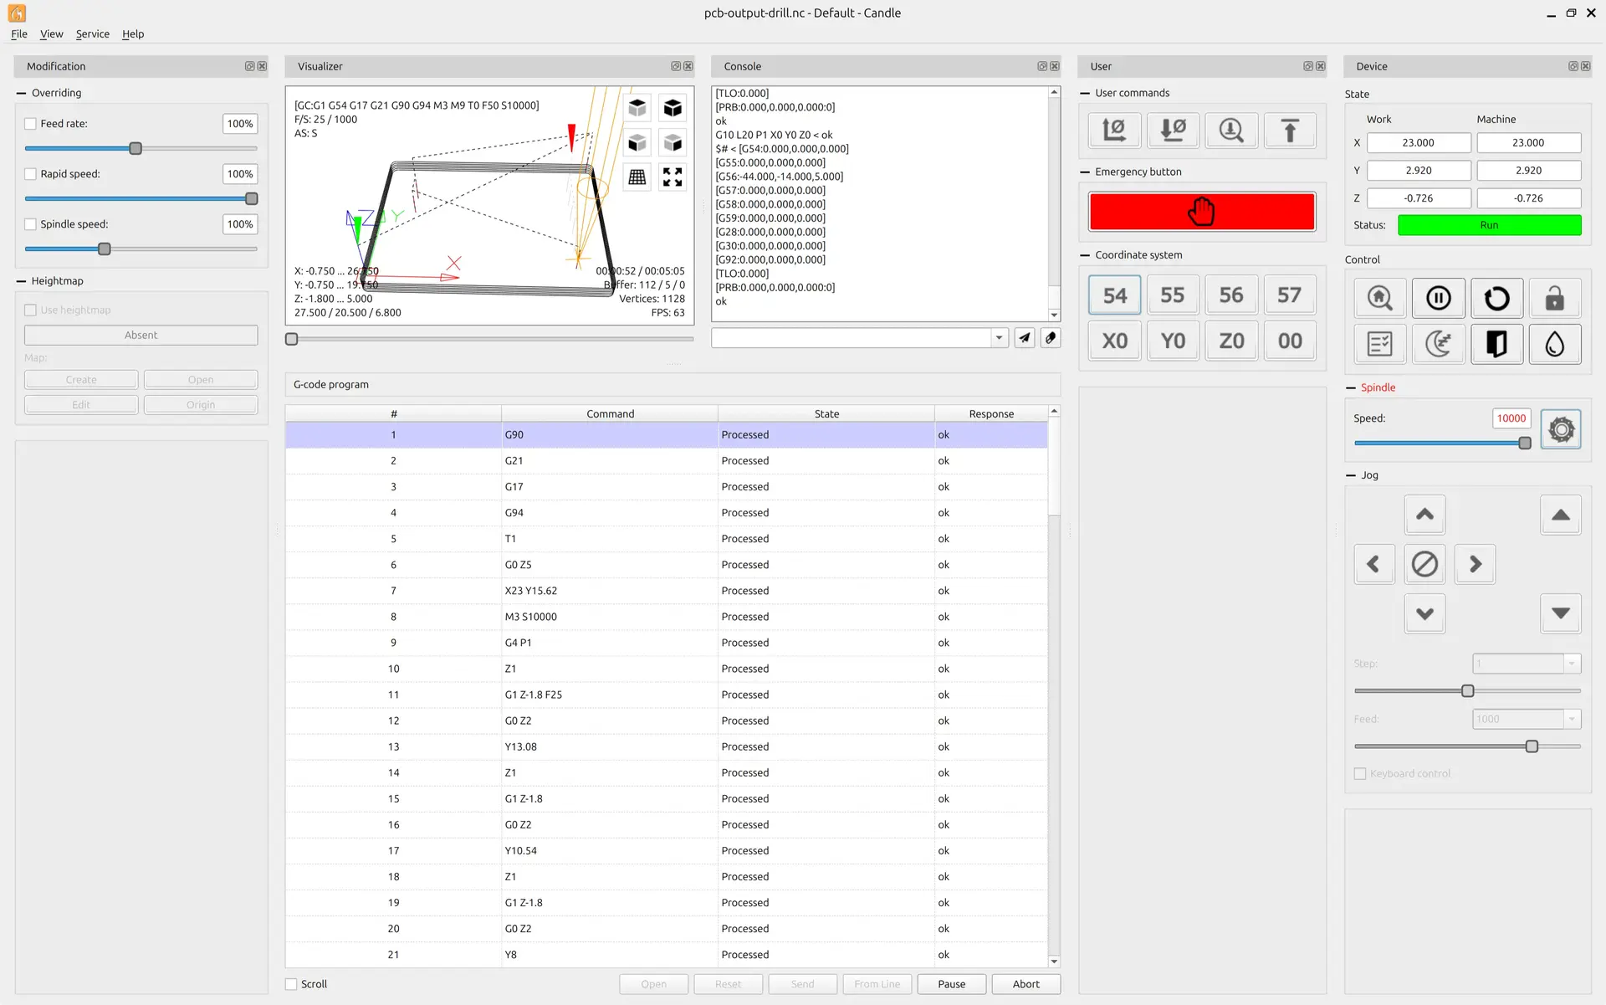Toggle the Scroll checkbox below G-code table
The image size is (1606, 1005).
292,984
